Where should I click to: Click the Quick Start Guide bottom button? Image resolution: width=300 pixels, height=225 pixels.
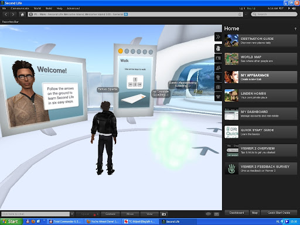(x=279, y=213)
